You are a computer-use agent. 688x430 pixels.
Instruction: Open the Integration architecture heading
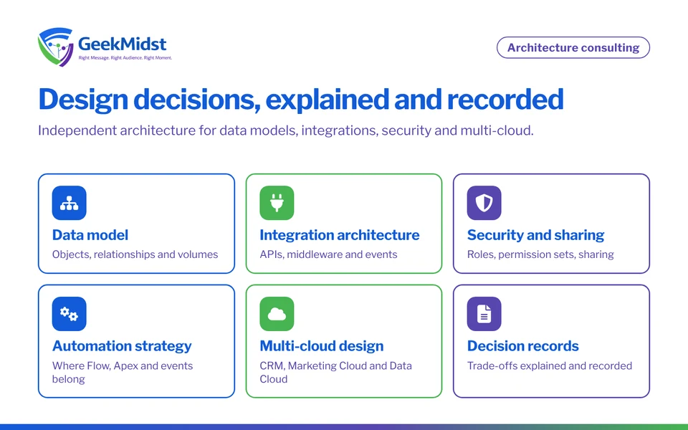(340, 235)
